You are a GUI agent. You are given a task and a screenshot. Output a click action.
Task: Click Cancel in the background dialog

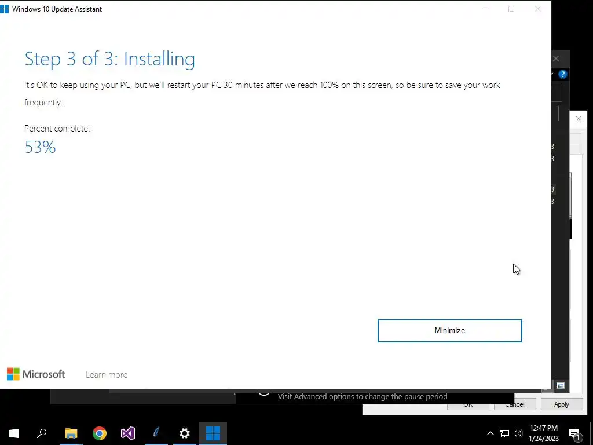tap(515, 404)
